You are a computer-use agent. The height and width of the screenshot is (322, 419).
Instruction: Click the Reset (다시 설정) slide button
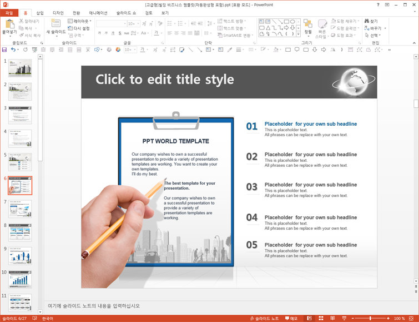[x=79, y=28]
